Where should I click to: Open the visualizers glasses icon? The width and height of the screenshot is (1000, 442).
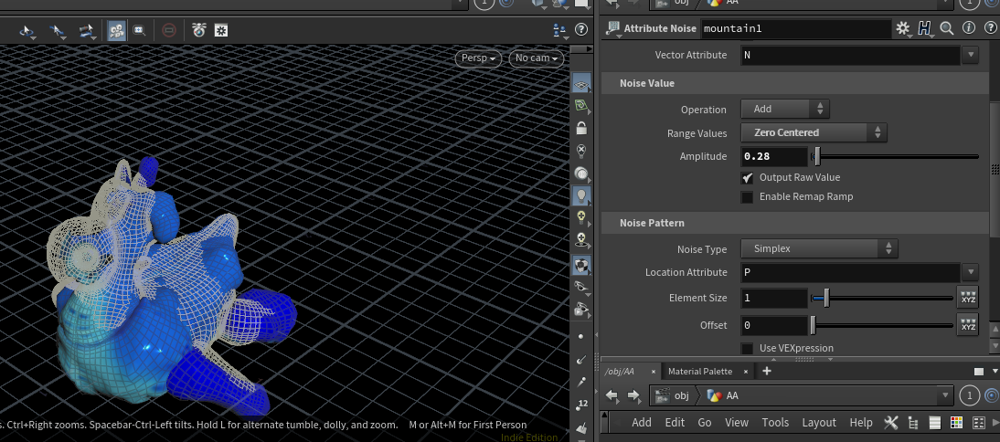pyautogui.click(x=581, y=287)
